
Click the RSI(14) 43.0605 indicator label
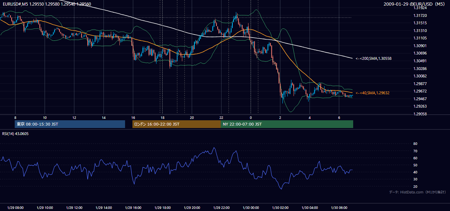pyautogui.click(x=15, y=134)
